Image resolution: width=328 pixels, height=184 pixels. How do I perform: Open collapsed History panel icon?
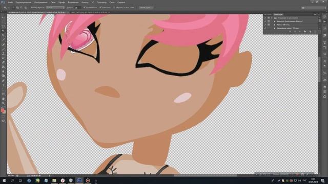324,17
